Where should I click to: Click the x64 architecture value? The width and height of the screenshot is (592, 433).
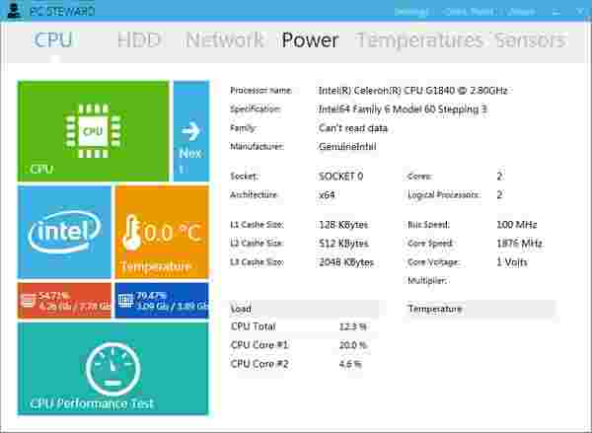point(327,194)
